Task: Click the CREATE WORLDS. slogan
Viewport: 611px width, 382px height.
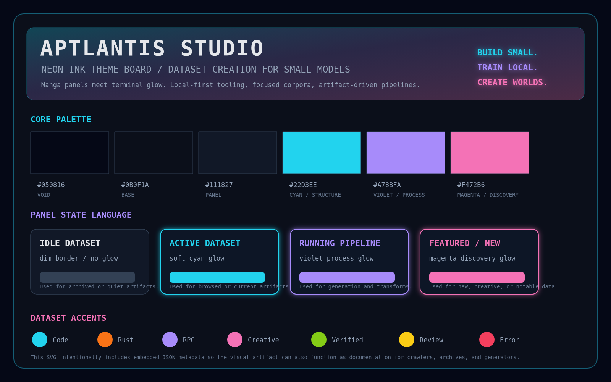Action: (512, 83)
